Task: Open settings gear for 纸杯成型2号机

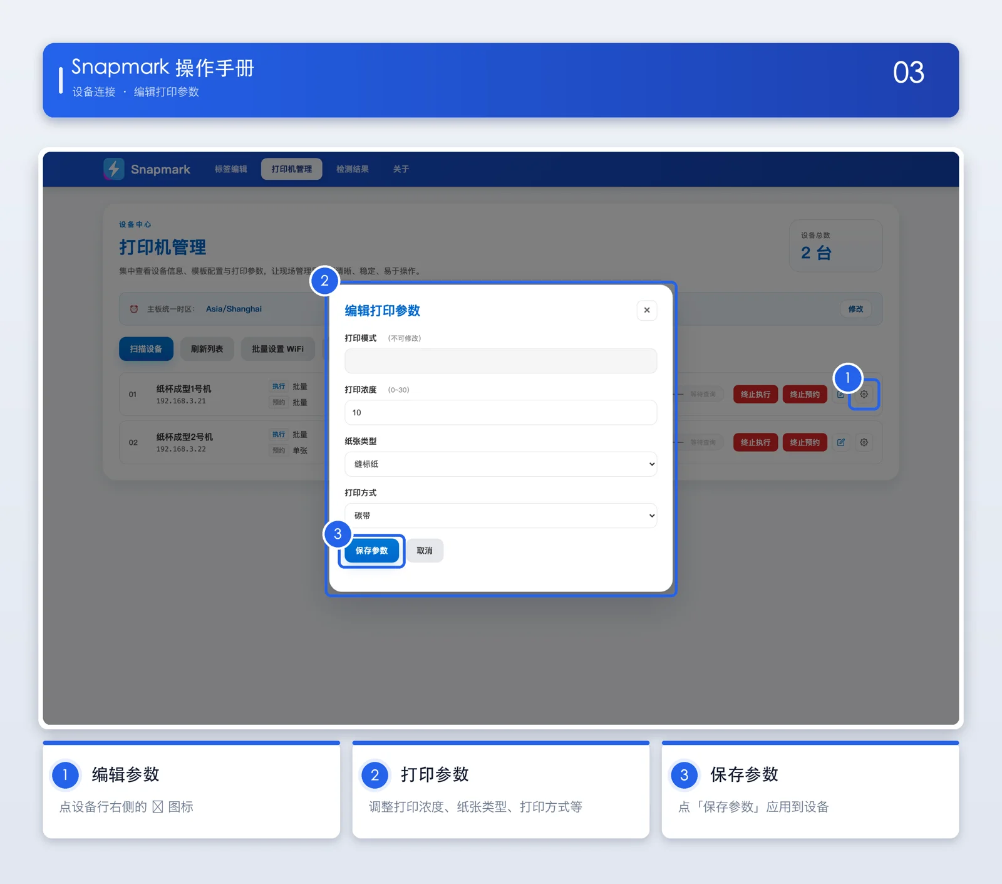Action: pyautogui.click(x=864, y=442)
